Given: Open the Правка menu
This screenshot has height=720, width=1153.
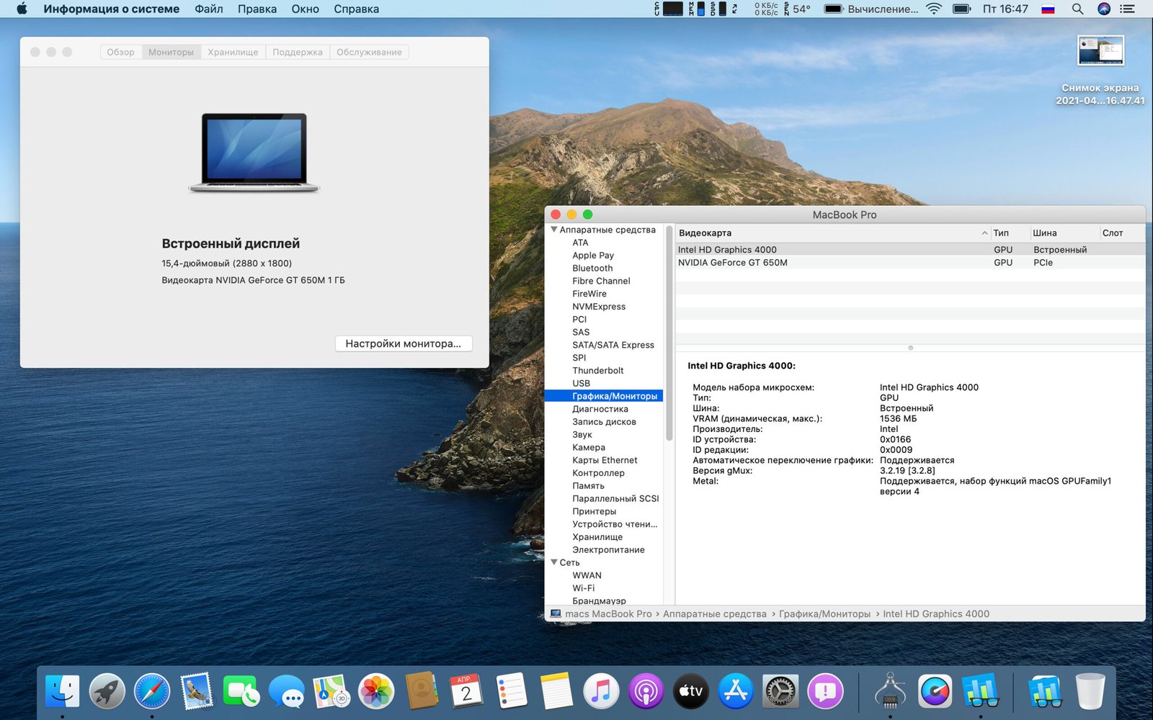Looking at the screenshot, I should pos(257,9).
